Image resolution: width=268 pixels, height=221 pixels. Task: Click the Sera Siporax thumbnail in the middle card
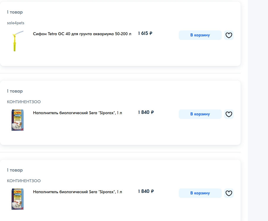point(17,120)
